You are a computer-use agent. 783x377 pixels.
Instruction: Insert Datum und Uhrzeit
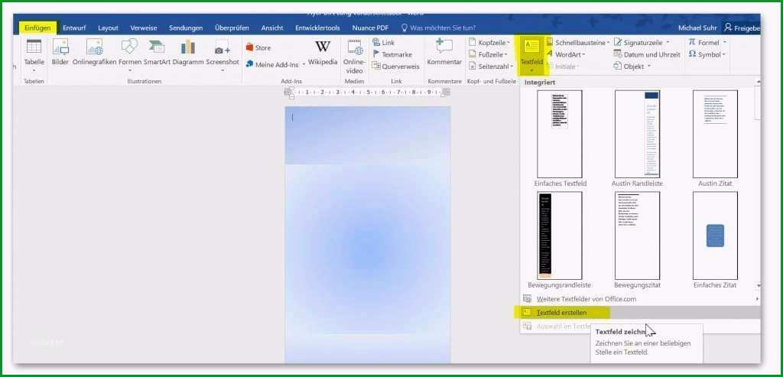pos(647,54)
